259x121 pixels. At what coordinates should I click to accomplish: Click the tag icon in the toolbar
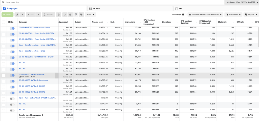pos(81,15)
